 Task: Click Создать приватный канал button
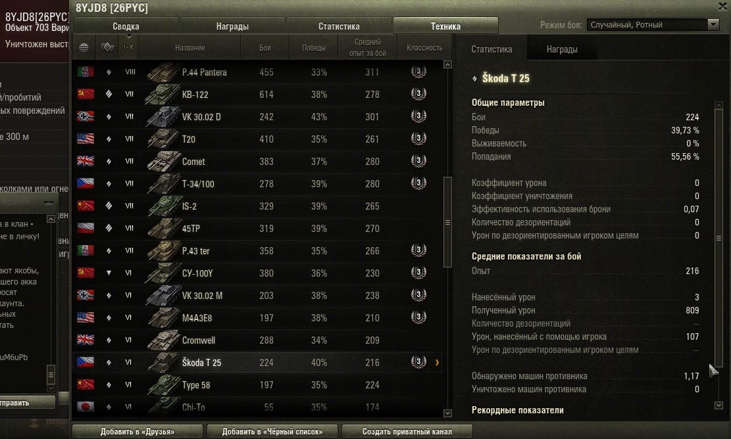tap(407, 432)
